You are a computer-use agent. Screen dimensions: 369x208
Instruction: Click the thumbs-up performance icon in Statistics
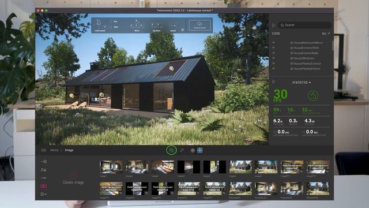pyautogui.click(x=313, y=95)
